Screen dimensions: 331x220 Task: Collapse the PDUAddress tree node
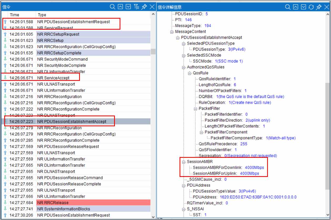(184, 185)
